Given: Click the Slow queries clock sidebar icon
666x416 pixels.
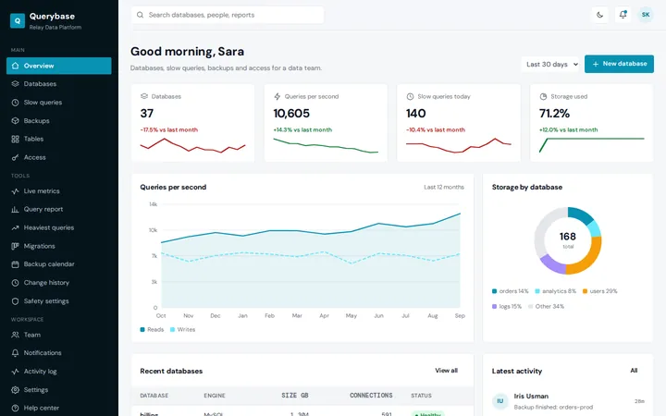Looking at the screenshot, I should [16, 103].
